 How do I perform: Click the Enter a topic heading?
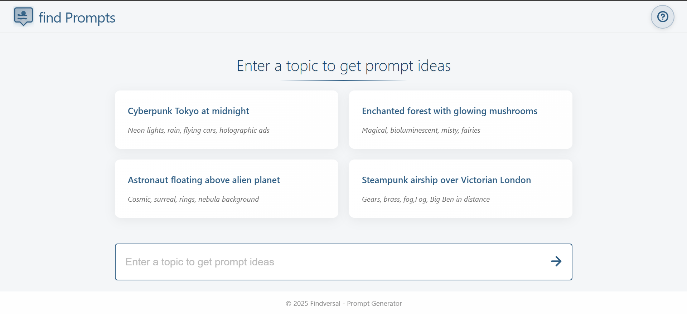[x=343, y=65]
